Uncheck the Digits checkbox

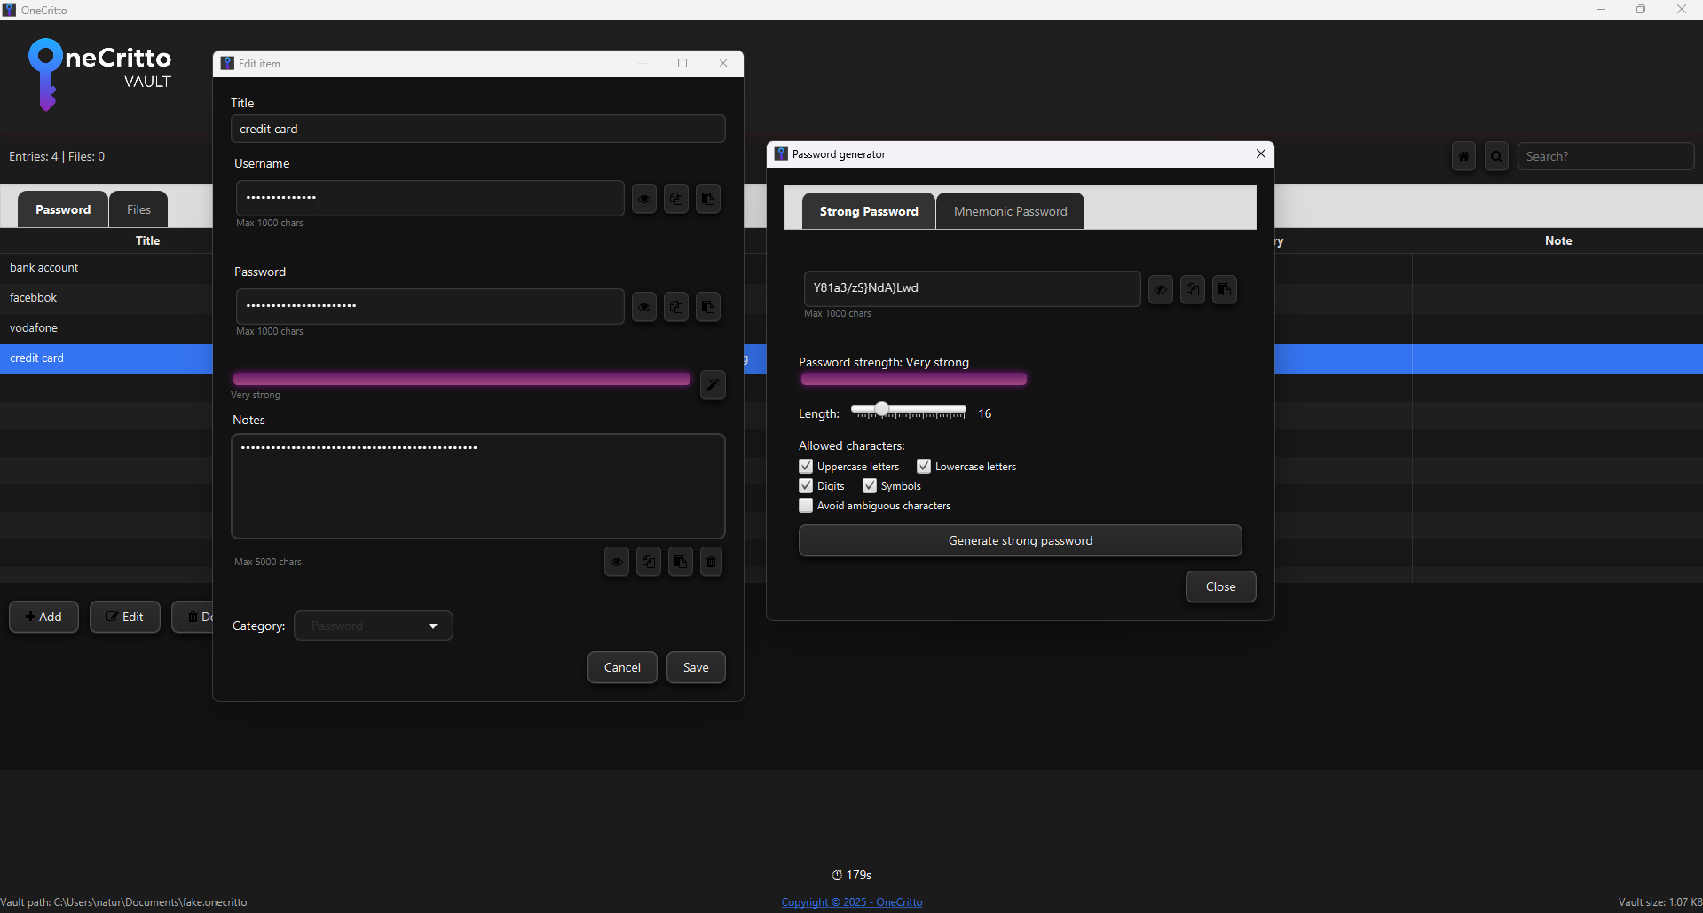(x=805, y=485)
